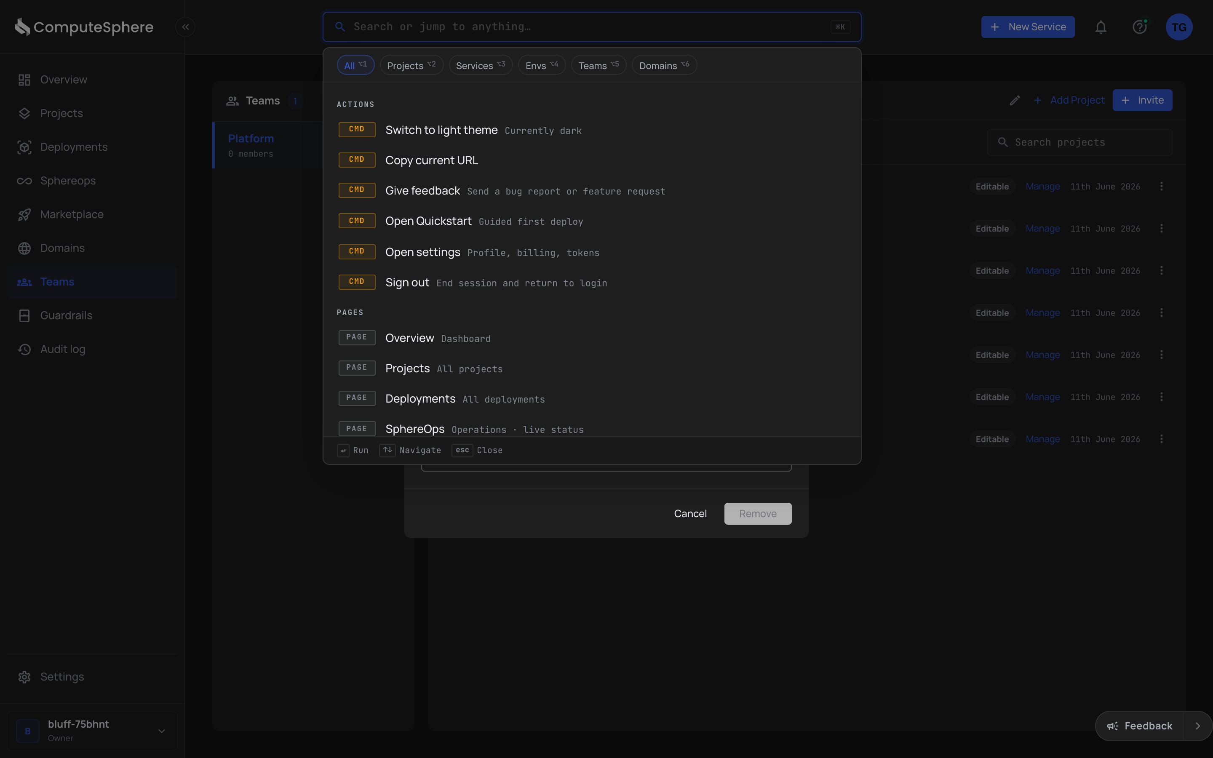Open notifications bell icon
Screen dimensions: 1213x758
1101,27
